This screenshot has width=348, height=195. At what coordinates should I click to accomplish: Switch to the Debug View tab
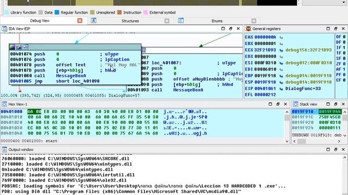click(40, 21)
